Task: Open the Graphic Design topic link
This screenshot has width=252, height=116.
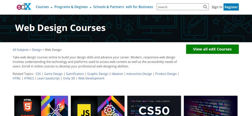Action: coord(98,74)
